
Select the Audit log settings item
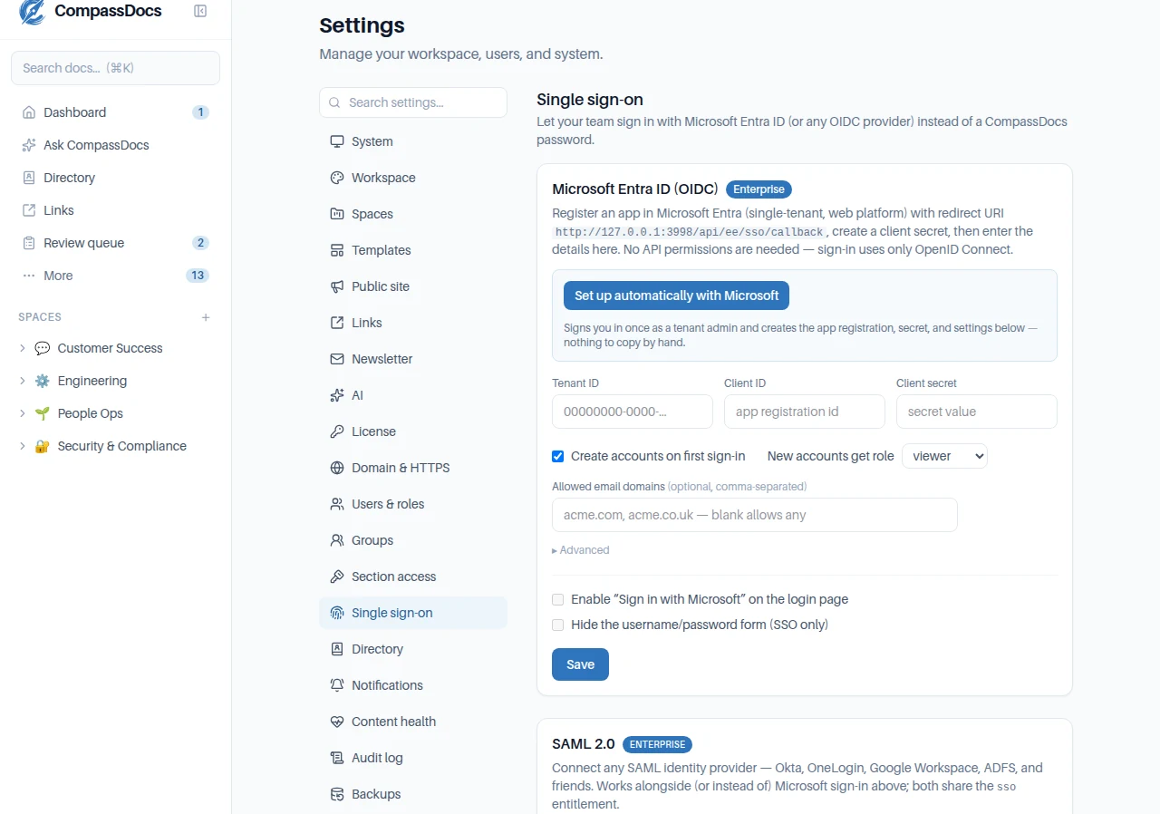413,758
